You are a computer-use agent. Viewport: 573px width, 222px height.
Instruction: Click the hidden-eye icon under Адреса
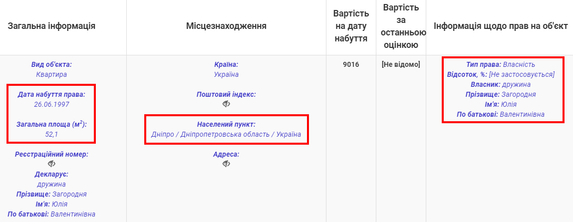pos(226,164)
